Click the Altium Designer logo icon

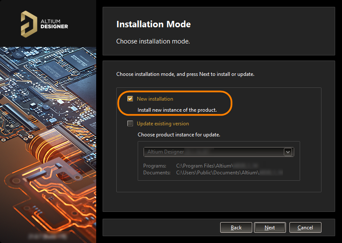(29, 23)
